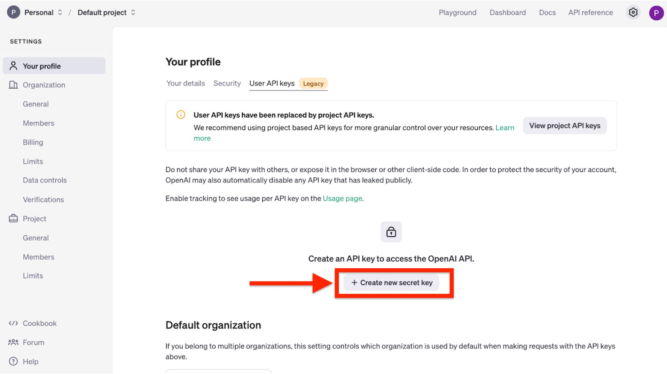Open Data controls settings
The width and height of the screenshot is (667, 374).
click(x=45, y=180)
